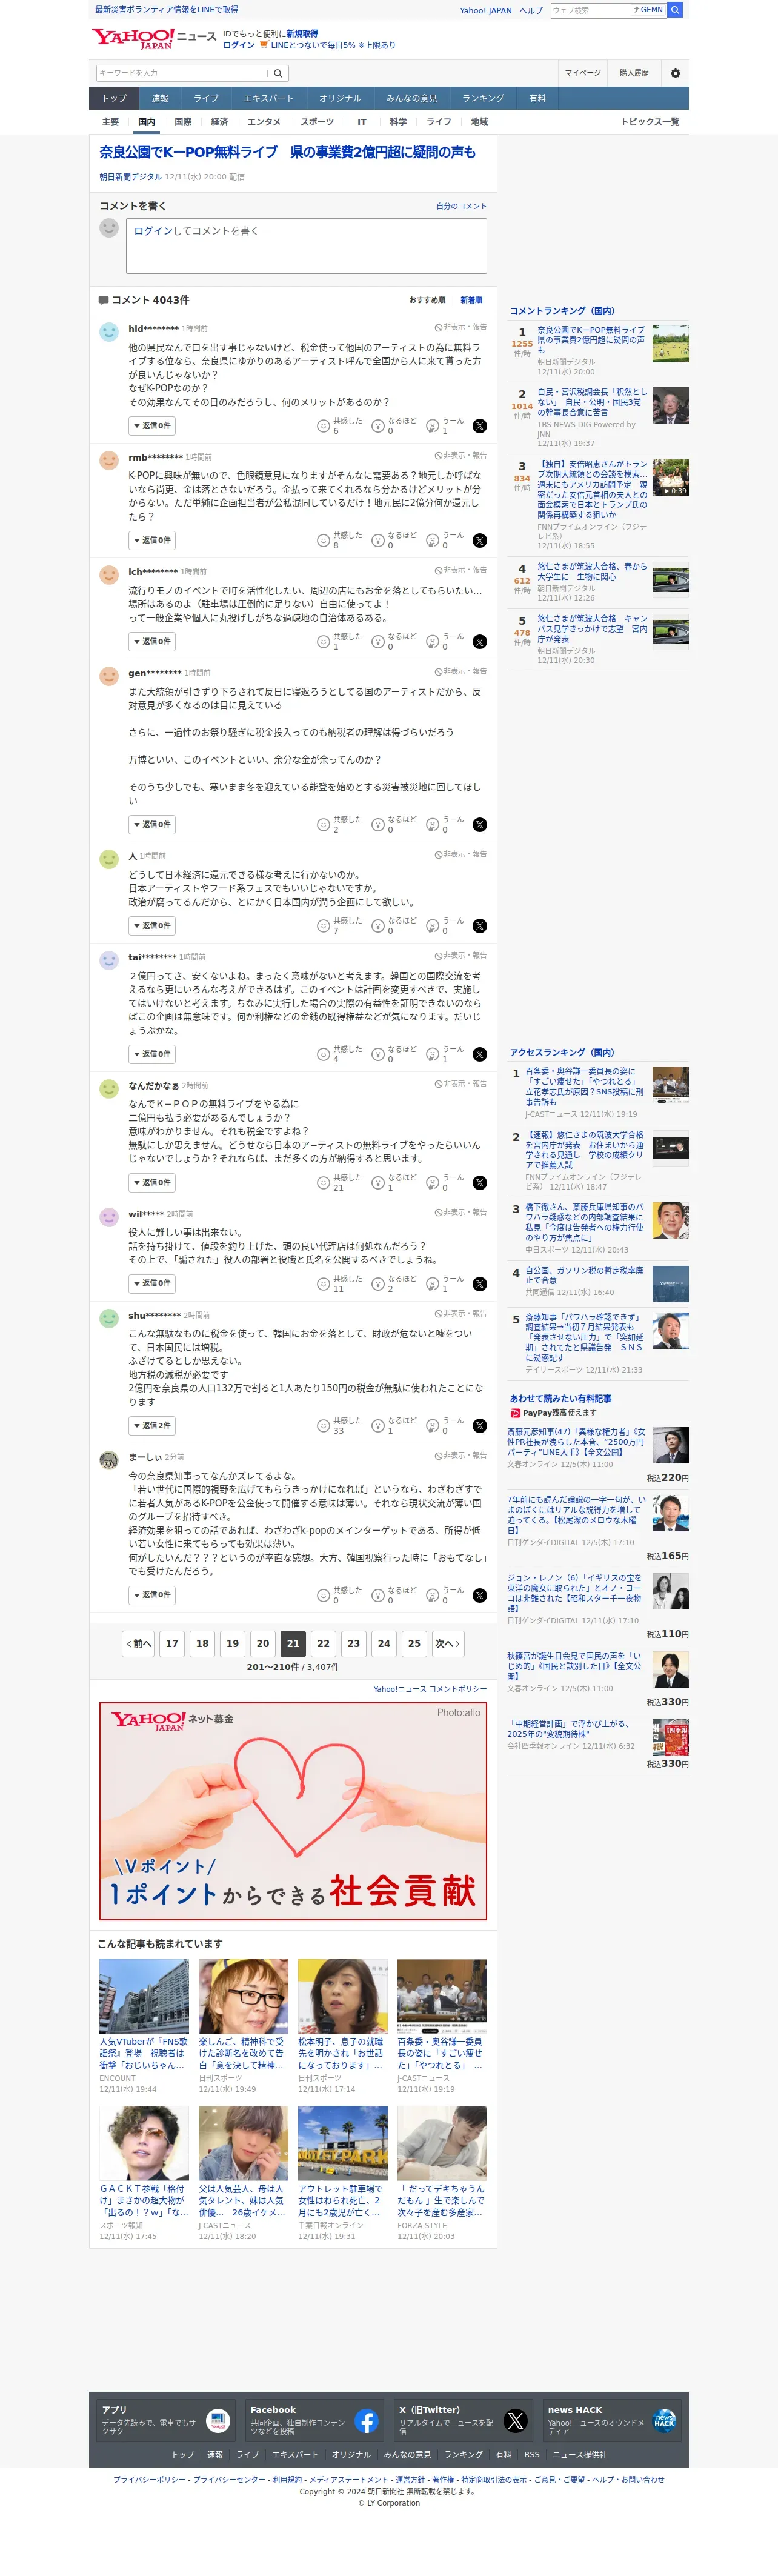The height and width of the screenshot is (2576, 778).
Task: Click 共感した icon on hid******** comment
Action: click(323, 426)
